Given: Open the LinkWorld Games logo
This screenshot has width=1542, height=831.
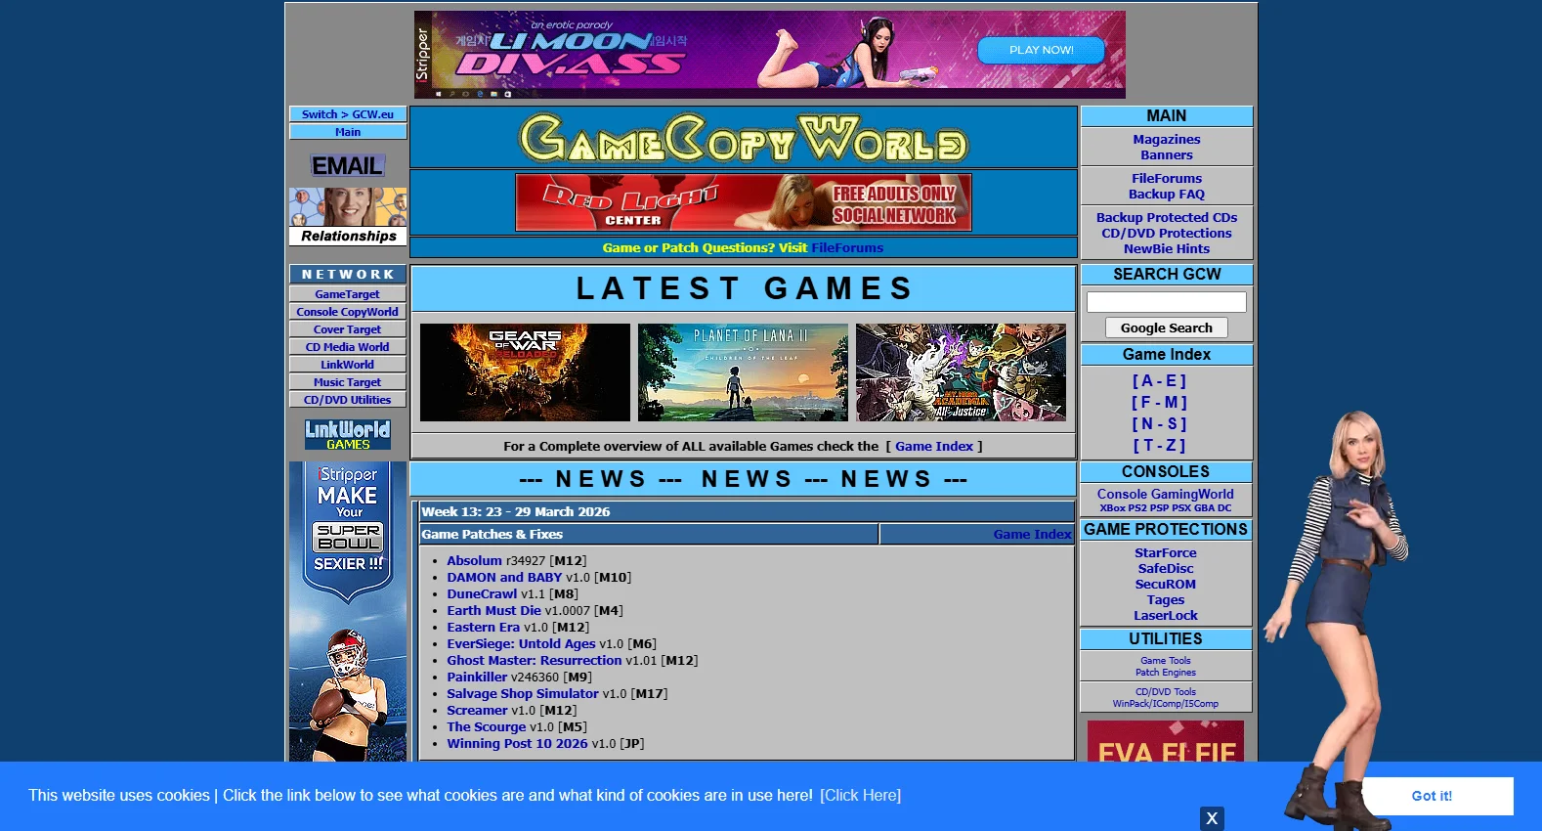Looking at the screenshot, I should [x=348, y=434].
